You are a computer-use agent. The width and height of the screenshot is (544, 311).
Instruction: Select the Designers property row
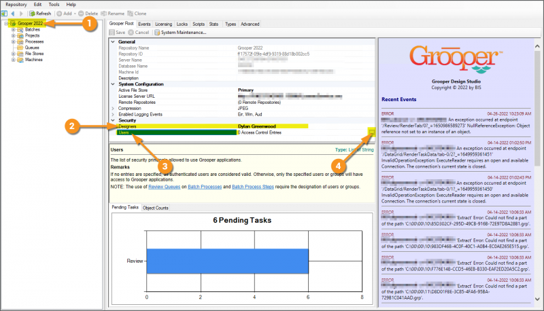click(x=245, y=126)
